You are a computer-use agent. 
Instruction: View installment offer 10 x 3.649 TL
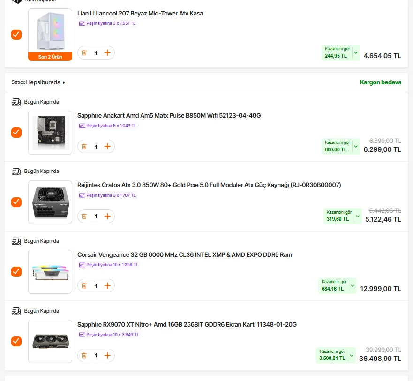click(x=109, y=335)
